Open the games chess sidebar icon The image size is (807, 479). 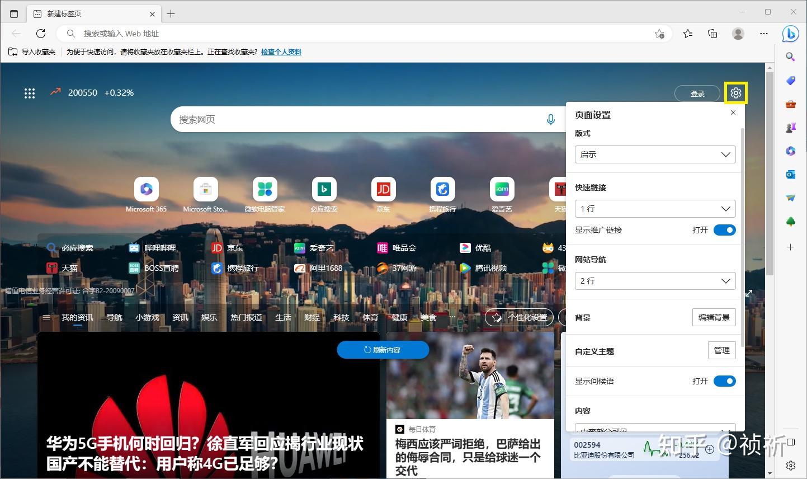[790, 128]
